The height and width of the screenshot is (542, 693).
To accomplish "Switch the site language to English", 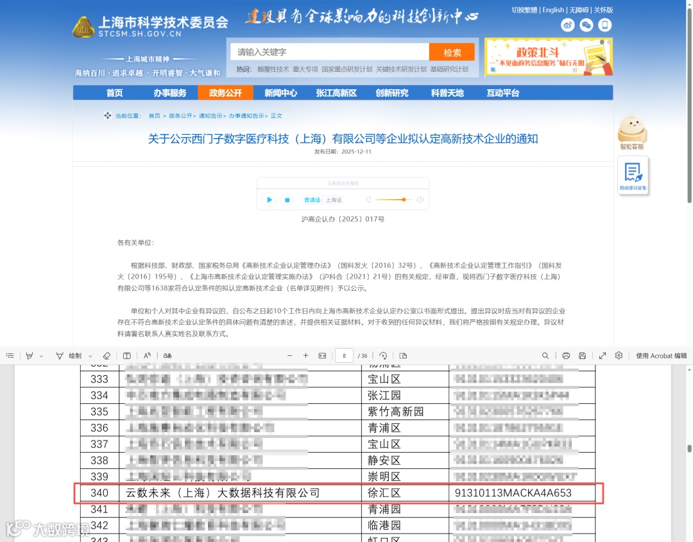I will [553, 10].
